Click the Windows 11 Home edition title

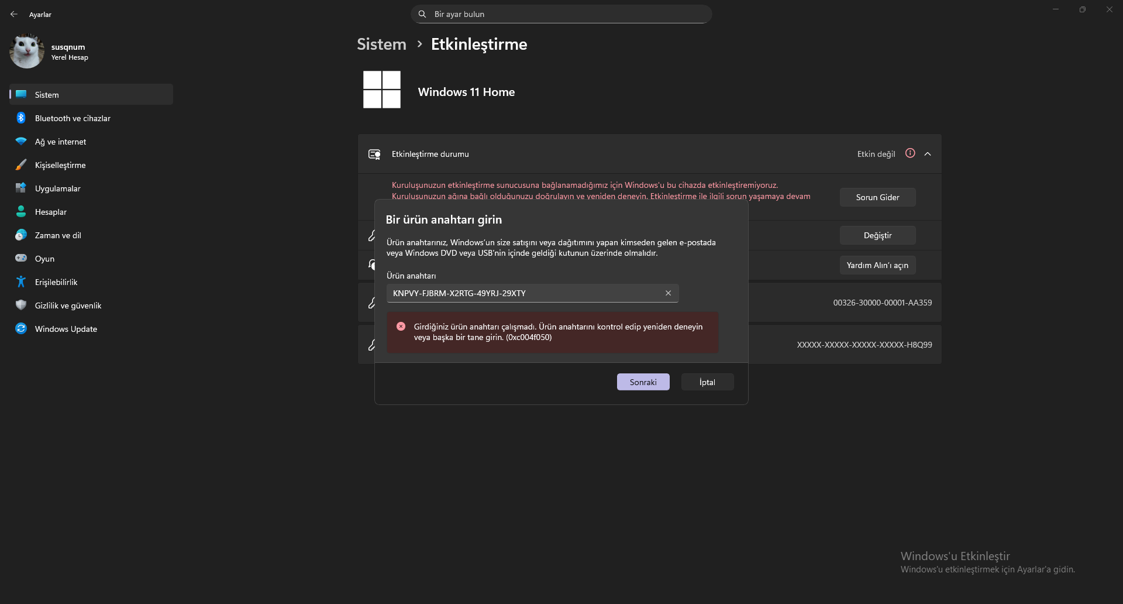[466, 92]
